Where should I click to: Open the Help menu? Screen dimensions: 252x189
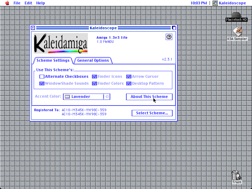[x=41, y=3]
